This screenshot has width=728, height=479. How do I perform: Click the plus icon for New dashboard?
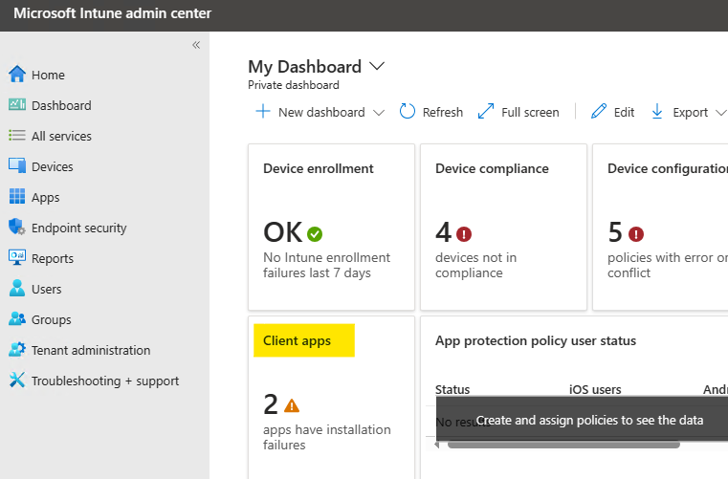coord(263,112)
